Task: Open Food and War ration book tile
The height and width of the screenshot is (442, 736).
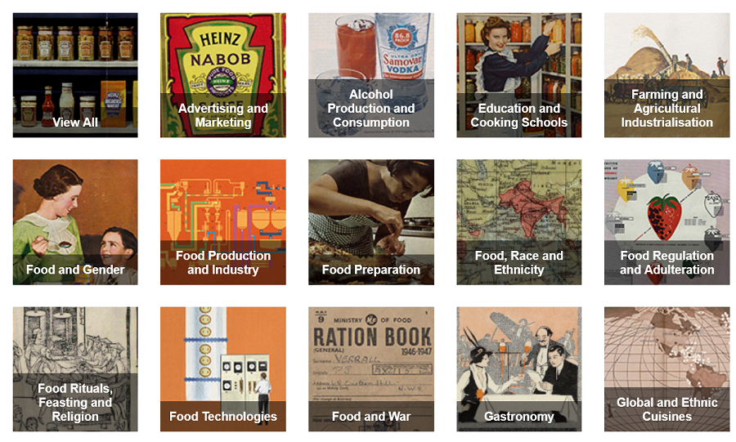Action: tap(370, 369)
